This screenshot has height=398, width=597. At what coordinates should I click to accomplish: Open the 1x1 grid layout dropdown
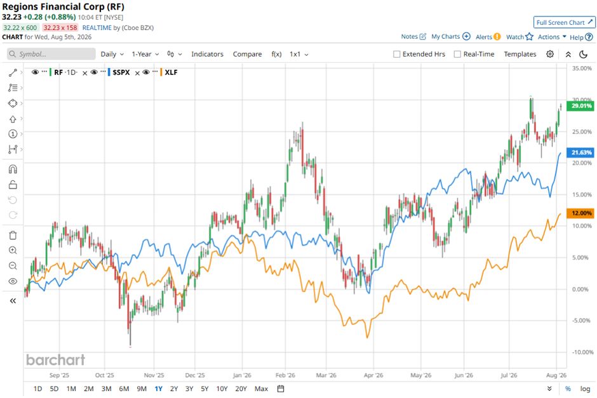pyautogui.click(x=299, y=54)
